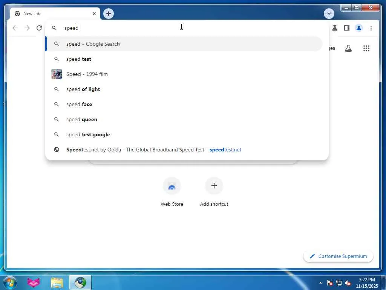Screen dimensions: 386x290
Task: Select the 'Speed - 1994 film' suggestion
Action: point(184,74)
